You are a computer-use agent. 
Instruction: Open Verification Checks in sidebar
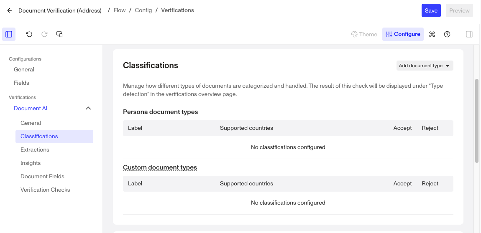pyautogui.click(x=45, y=190)
